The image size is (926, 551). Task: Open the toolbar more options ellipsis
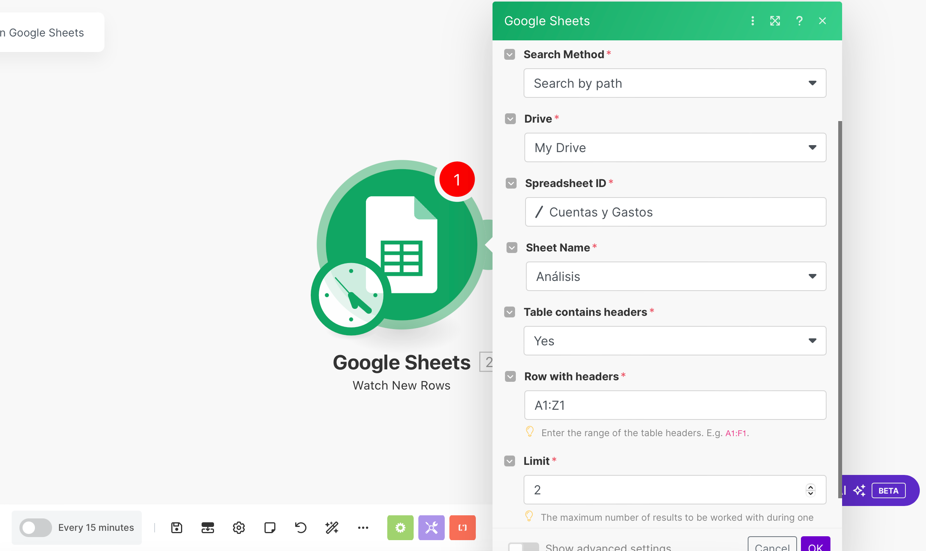pyautogui.click(x=363, y=528)
